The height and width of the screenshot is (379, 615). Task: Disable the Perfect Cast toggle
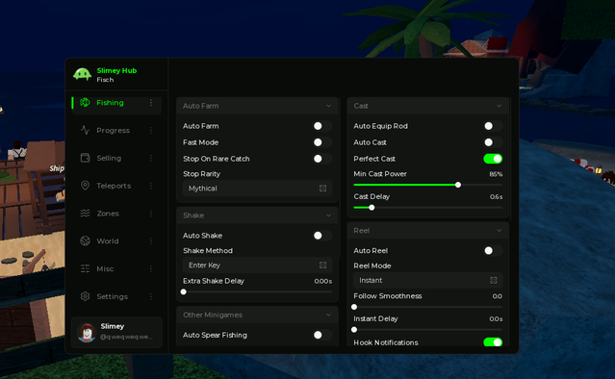click(493, 159)
